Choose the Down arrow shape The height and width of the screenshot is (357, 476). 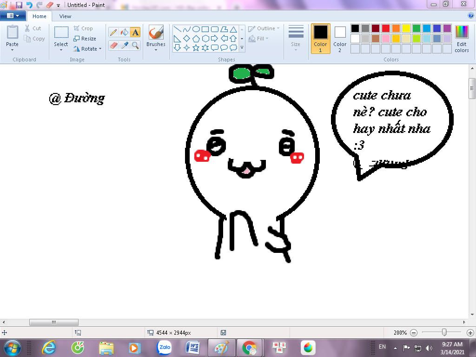[177, 48]
